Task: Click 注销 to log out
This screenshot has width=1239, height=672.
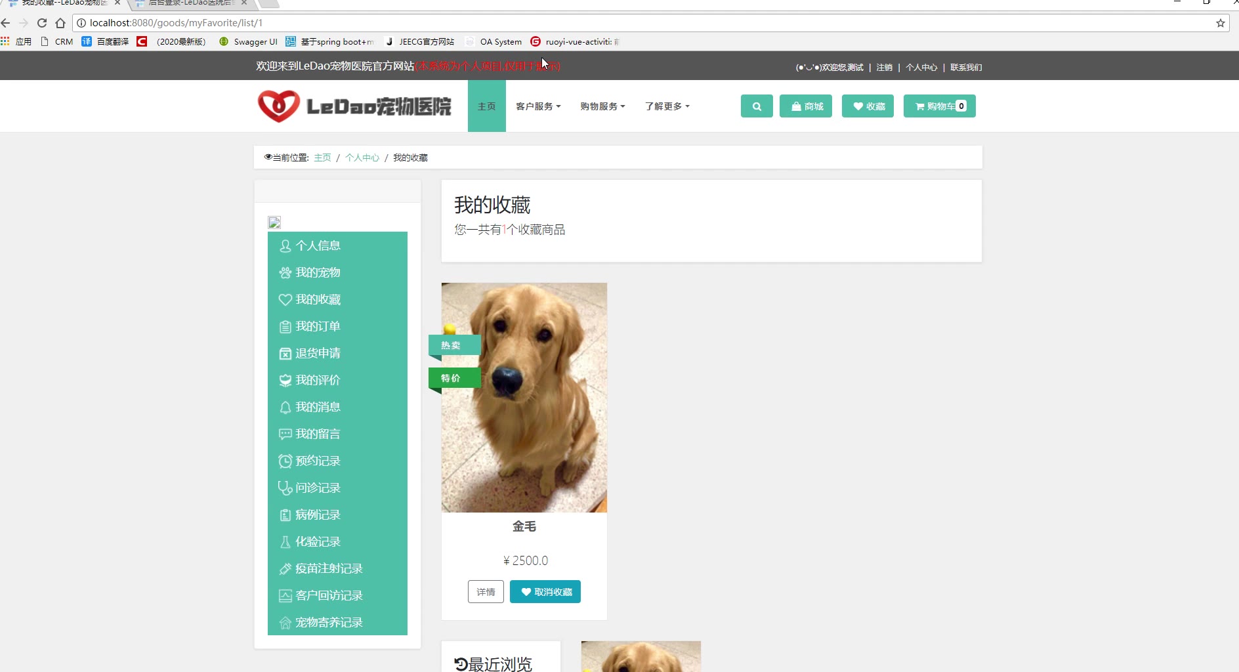Action: [884, 67]
